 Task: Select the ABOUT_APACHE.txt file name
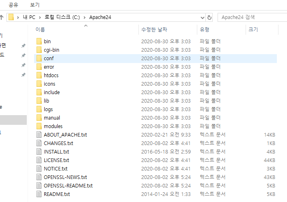(x=65, y=135)
